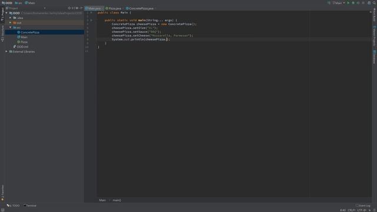Toggle the Database right side tab
This screenshot has width=377, height=212.
point(375,57)
